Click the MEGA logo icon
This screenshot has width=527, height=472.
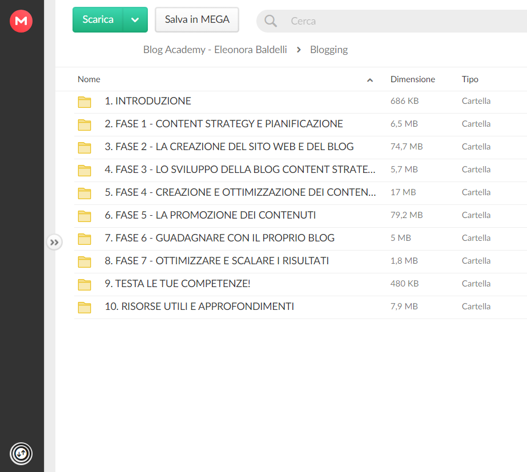tap(21, 21)
